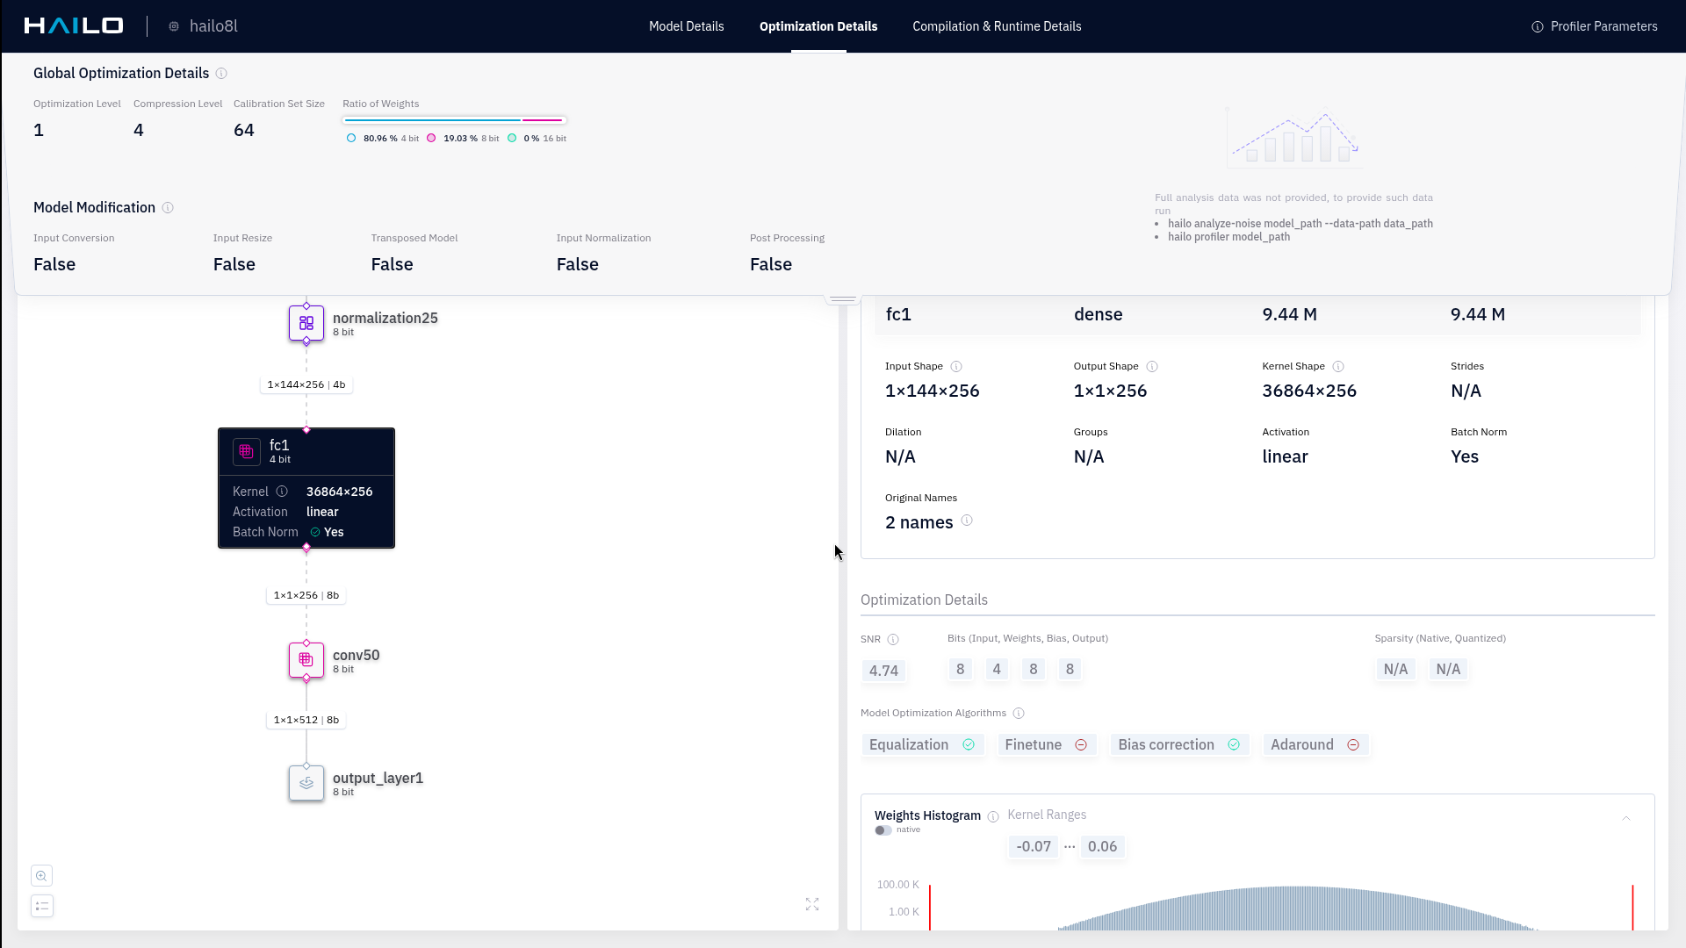Collapse the Weights Histogram panel chevron
The height and width of the screenshot is (948, 1686).
pos(1626,818)
